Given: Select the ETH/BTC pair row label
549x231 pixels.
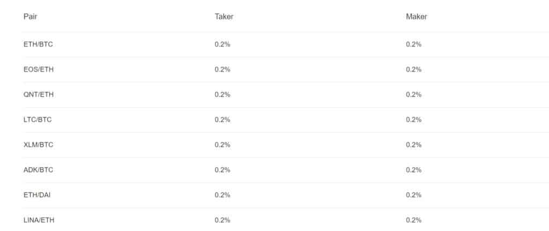Looking at the screenshot, I should coord(38,44).
